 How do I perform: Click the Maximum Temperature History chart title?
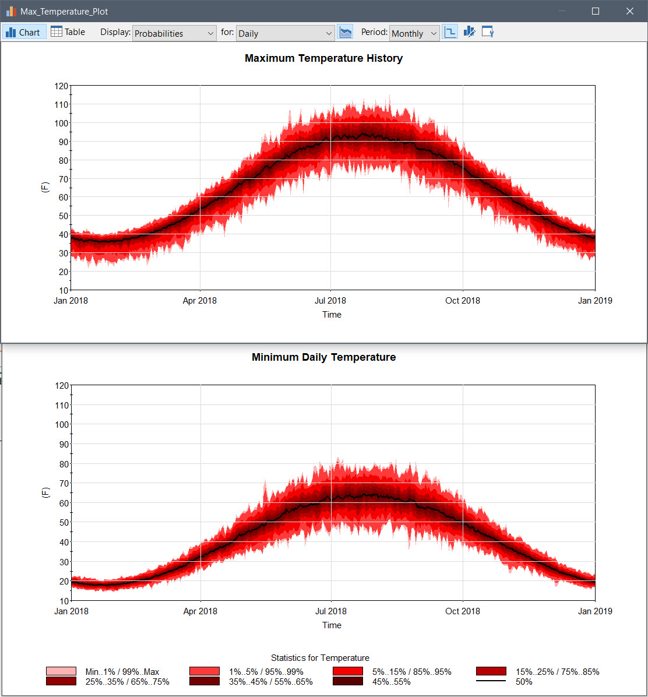tap(323, 58)
